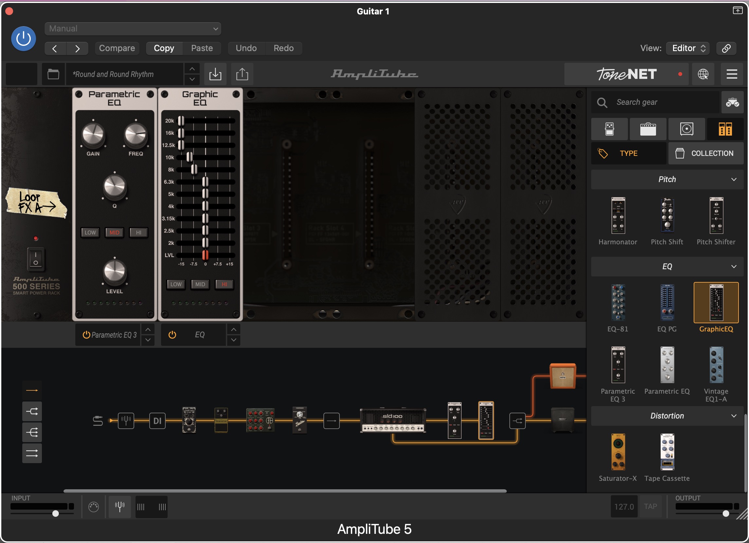This screenshot has height=543, width=749.
Task: Toggle the 500 Series rack power switch
Action: (36, 259)
